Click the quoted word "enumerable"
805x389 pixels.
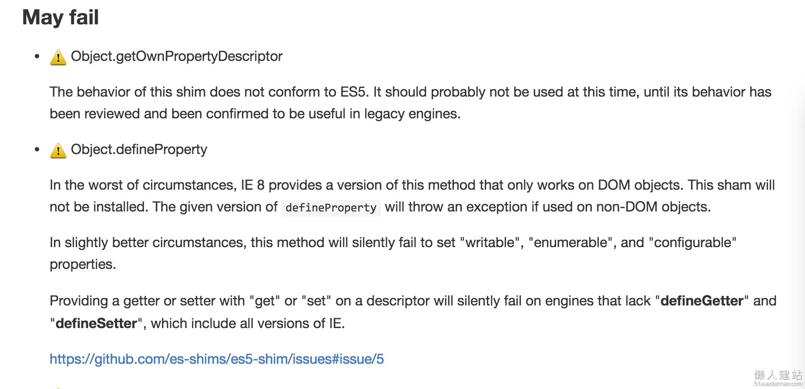[570, 242]
